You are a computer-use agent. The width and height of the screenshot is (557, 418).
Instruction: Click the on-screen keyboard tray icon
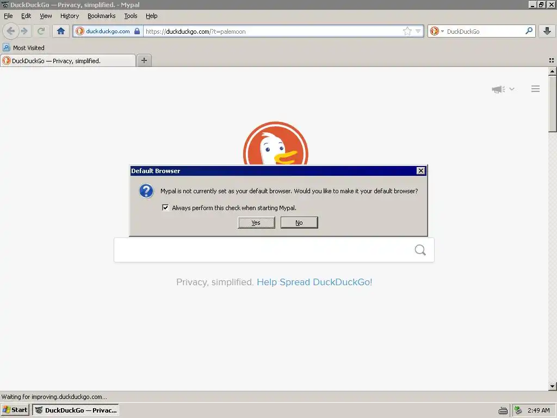click(503, 410)
